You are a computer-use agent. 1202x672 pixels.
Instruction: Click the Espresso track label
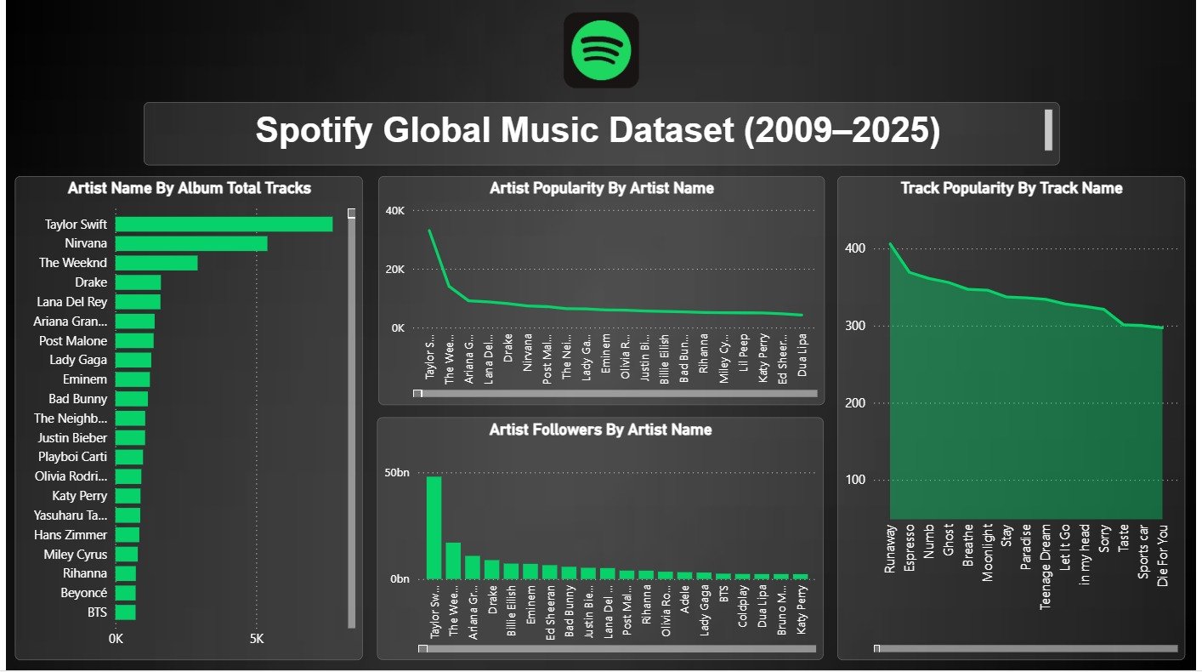[911, 549]
